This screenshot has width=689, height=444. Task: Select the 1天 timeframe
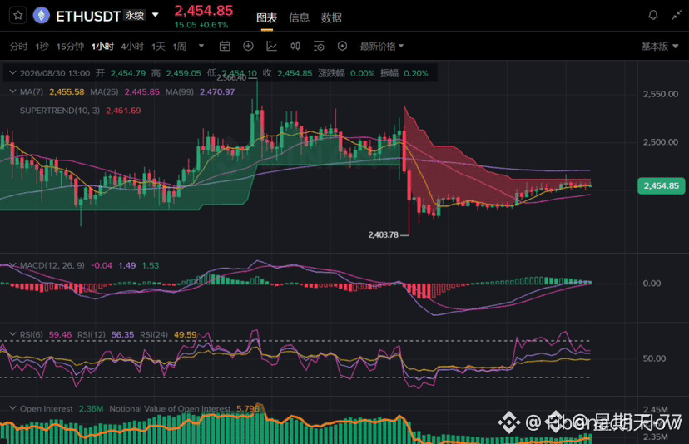click(158, 47)
